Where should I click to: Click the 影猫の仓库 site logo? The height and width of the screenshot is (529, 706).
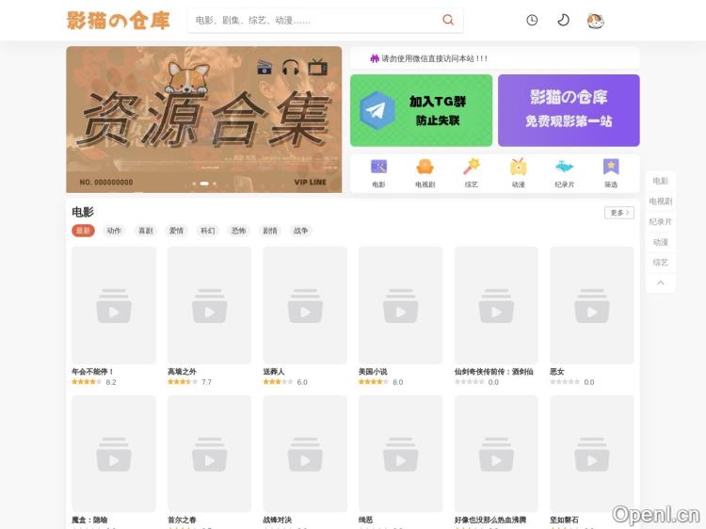tap(119, 21)
